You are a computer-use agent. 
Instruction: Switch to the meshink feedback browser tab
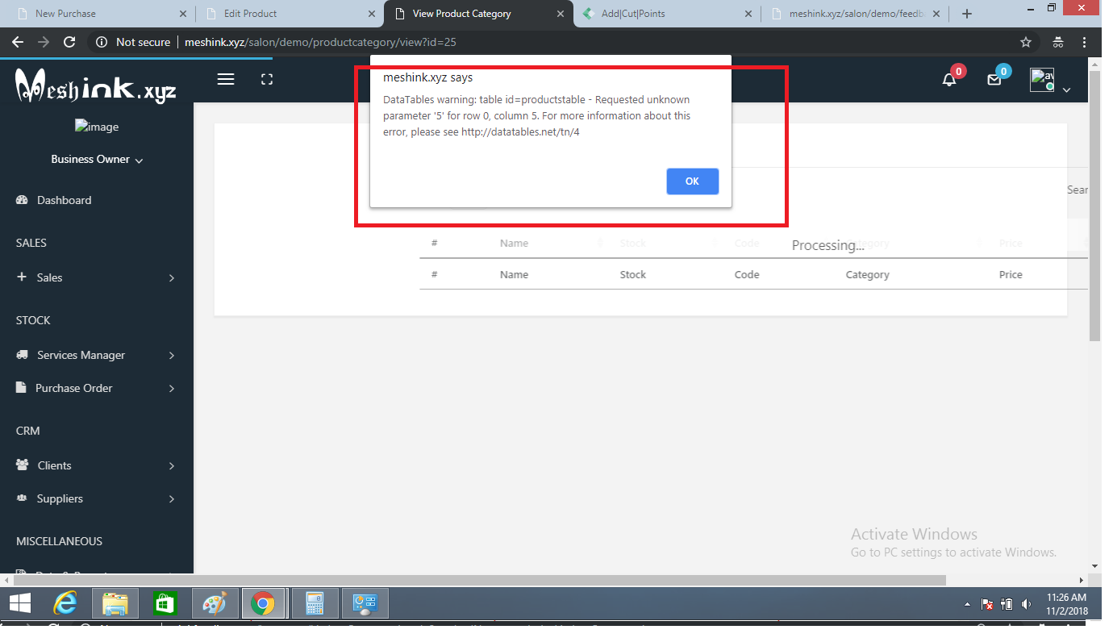point(855,14)
